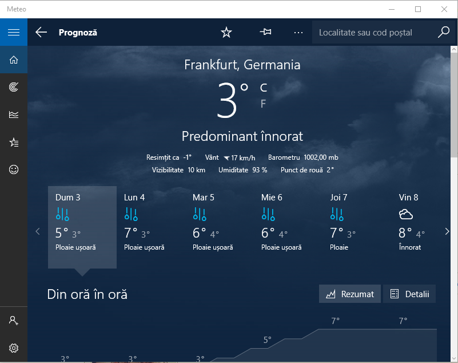Select the Lun 4 forecast day
This screenshot has width=458, height=363.
tap(151, 227)
